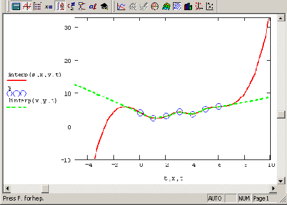Click the x-axis end value 10
This screenshot has width=287, height=205.
(271, 165)
